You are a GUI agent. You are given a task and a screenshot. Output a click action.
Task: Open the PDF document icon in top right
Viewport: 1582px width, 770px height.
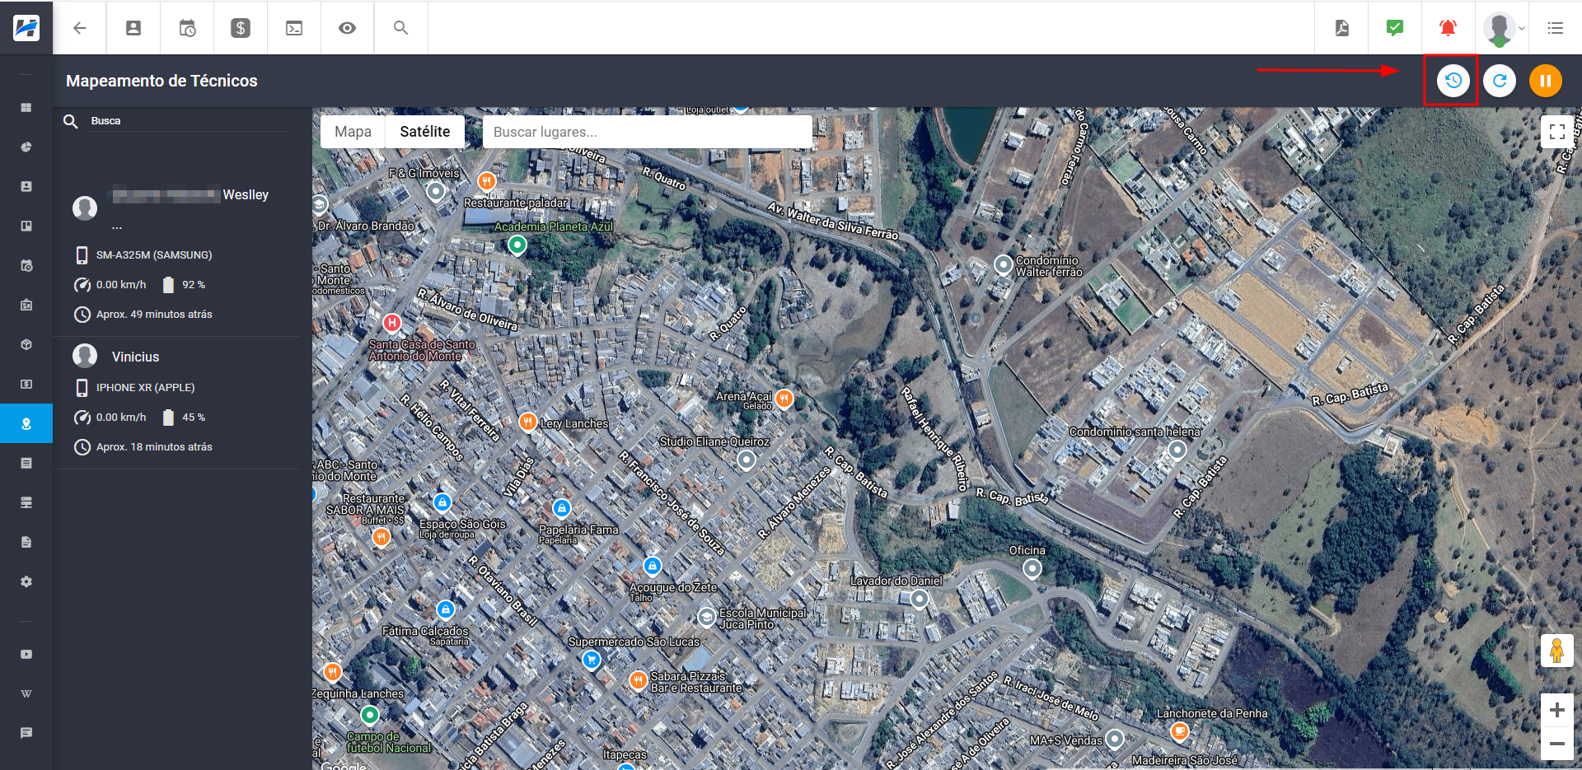[1341, 28]
